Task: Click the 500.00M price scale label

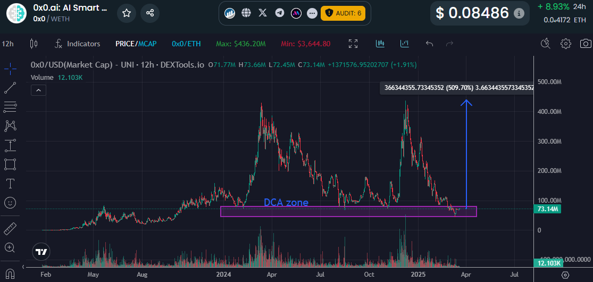Action: point(550,82)
